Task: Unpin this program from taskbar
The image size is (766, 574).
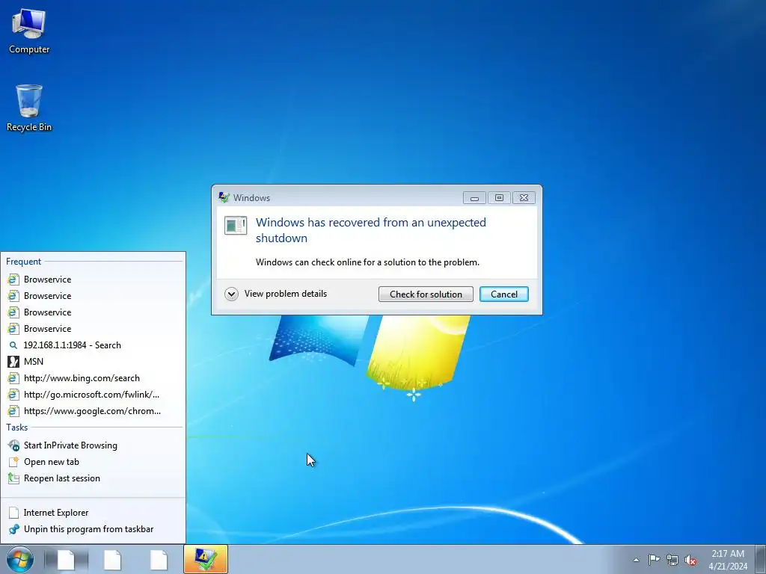Action: [x=93, y=529]
